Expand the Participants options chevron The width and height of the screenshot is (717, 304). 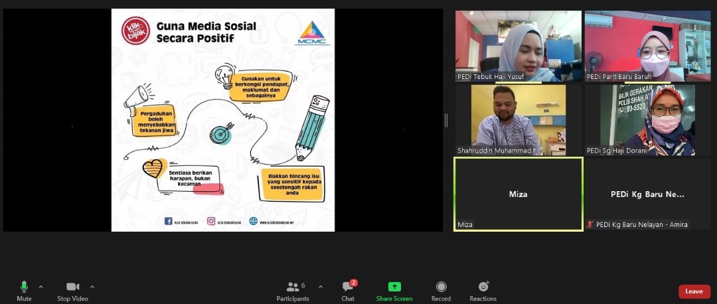click(x=321, y=287)
